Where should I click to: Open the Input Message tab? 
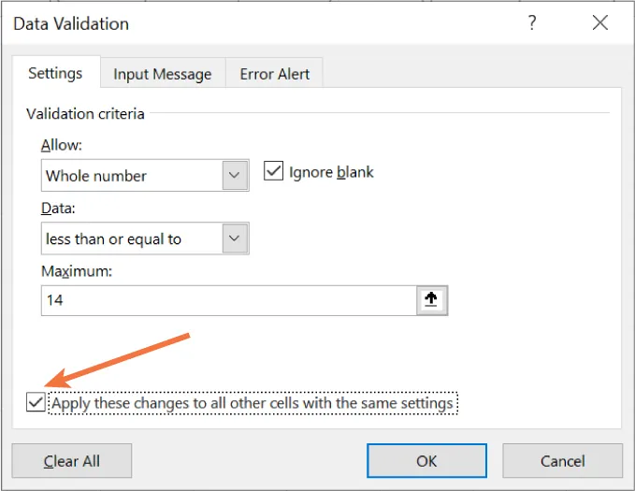[162, 74]
